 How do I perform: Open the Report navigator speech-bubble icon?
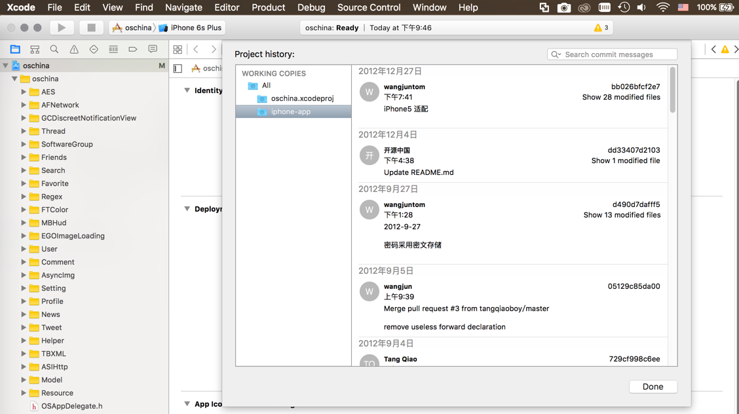(x=153, y=49)
